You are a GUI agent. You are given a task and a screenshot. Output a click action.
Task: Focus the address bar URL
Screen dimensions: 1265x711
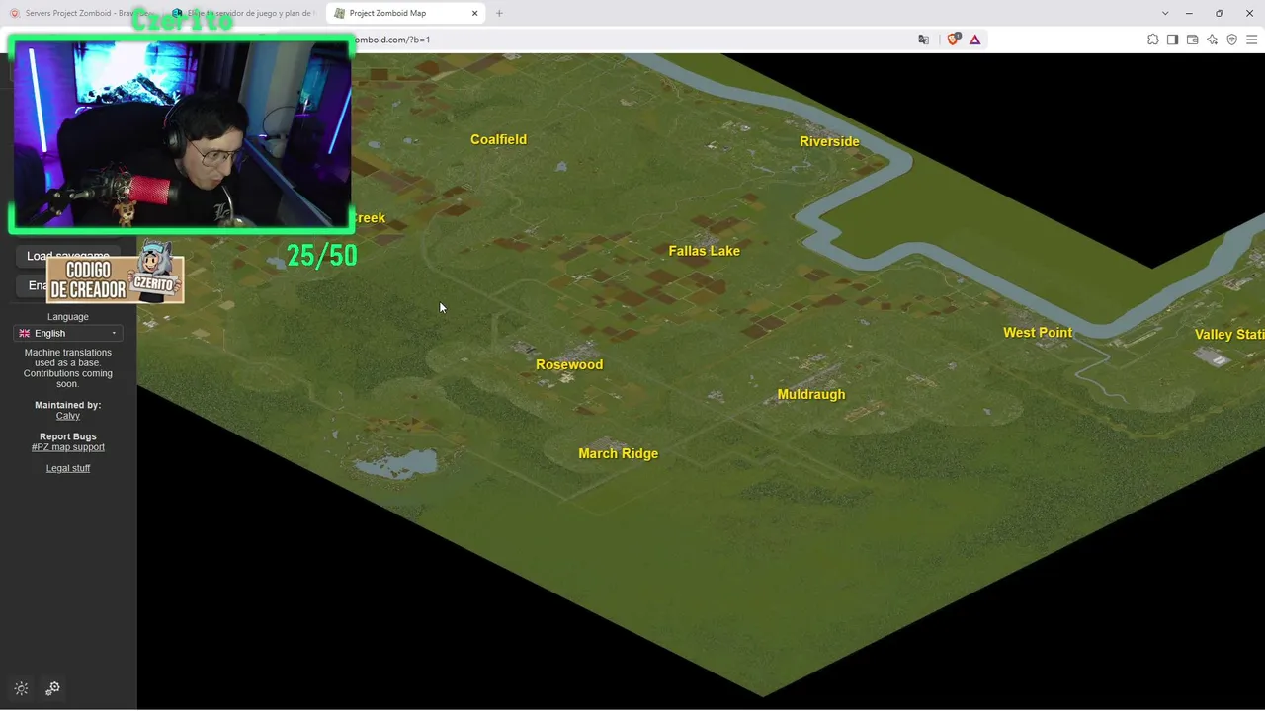[x=632, y=39]
